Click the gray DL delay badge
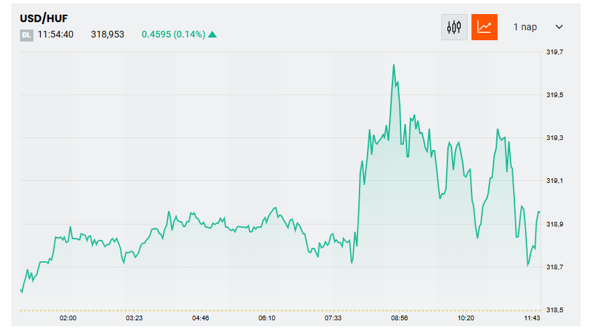Viewport: 594px width, 329px height. tap(27, 35)
